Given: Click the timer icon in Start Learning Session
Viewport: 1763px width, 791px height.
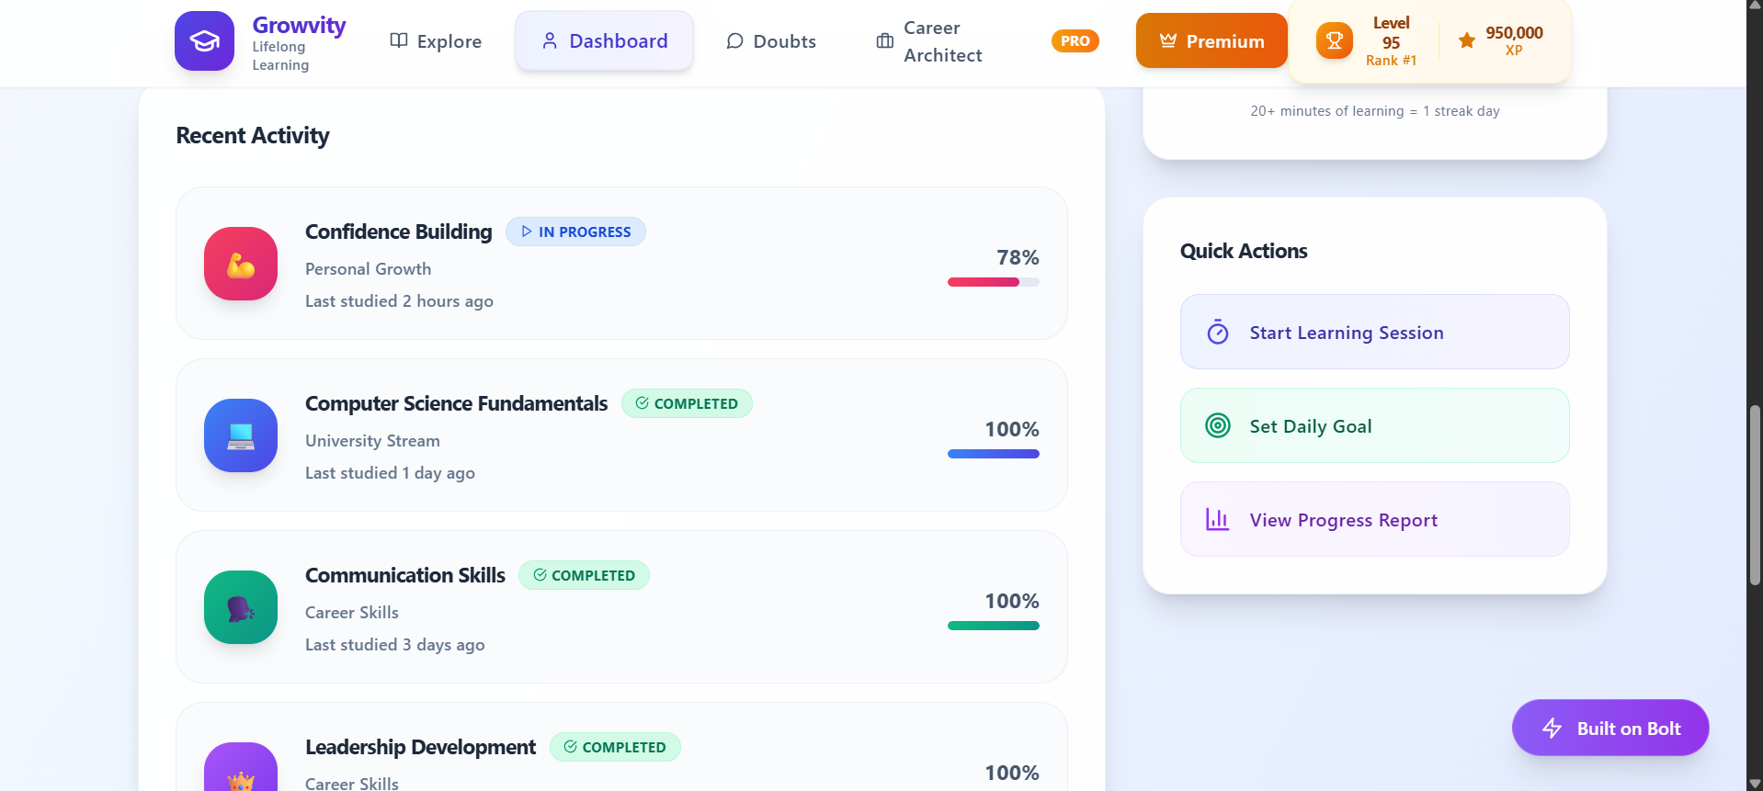Looking at the screenshot, I should coord(1218,332).
